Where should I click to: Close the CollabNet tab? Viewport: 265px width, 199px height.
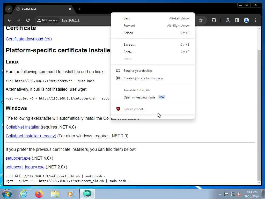click(x=70, y=9)
